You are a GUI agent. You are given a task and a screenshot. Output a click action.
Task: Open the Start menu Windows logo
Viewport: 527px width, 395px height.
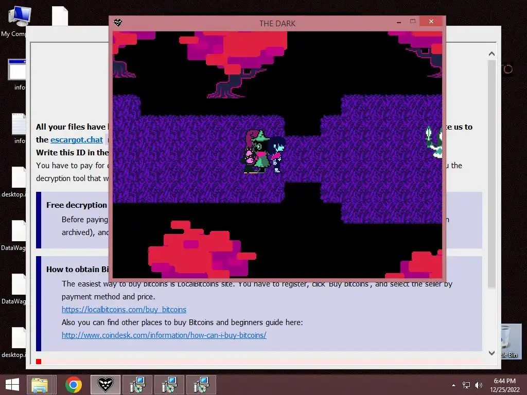[12, 385]
